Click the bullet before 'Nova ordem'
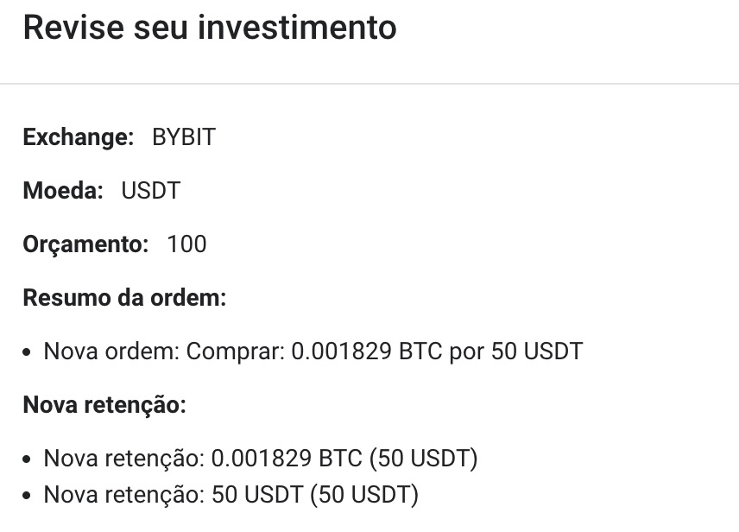739x532 pixels. point(27,352)
